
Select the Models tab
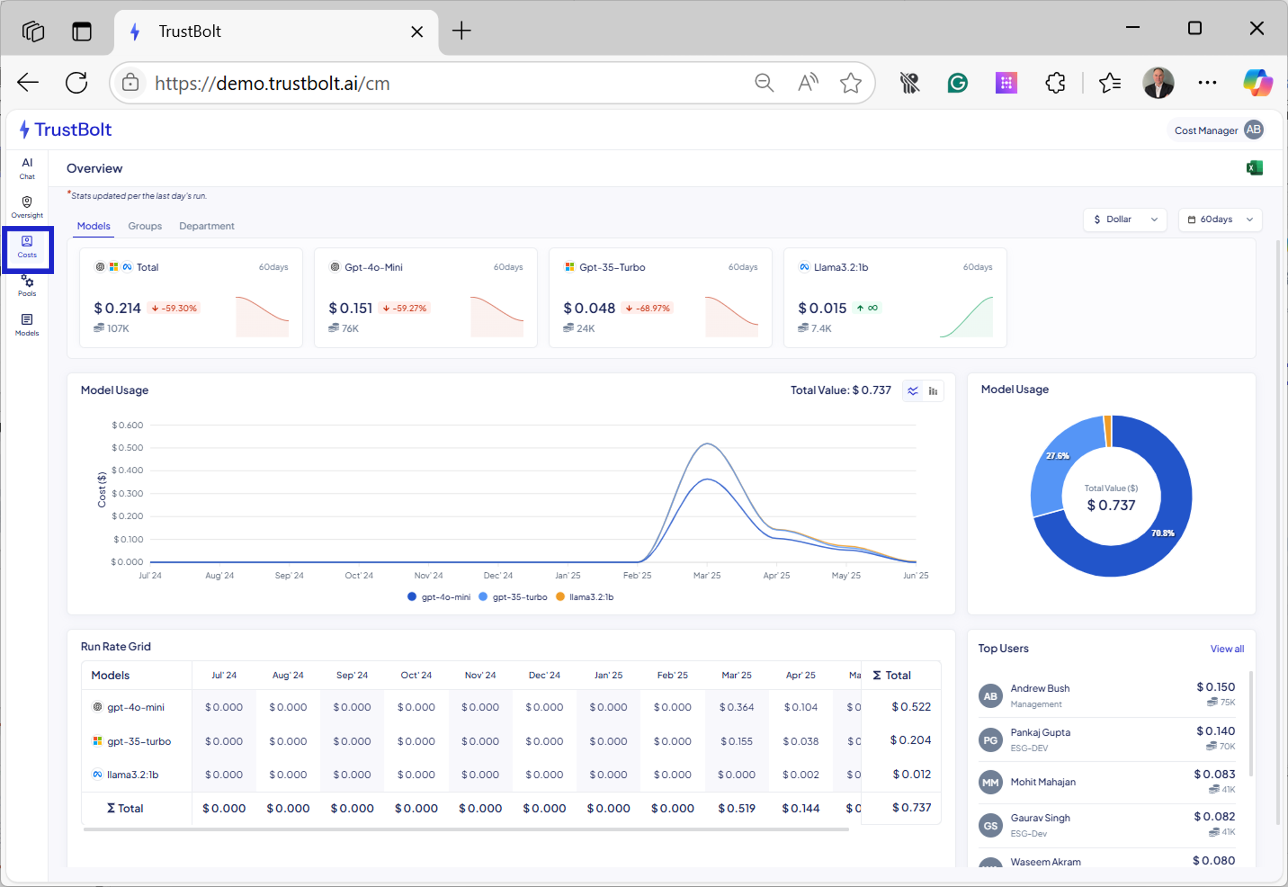[x=93, y=226]
